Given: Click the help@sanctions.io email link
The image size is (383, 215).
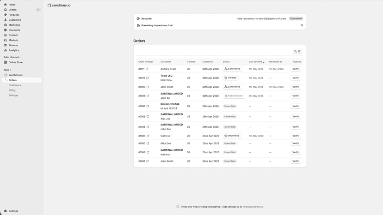Looking at the screenshot, I should (253, 207).
